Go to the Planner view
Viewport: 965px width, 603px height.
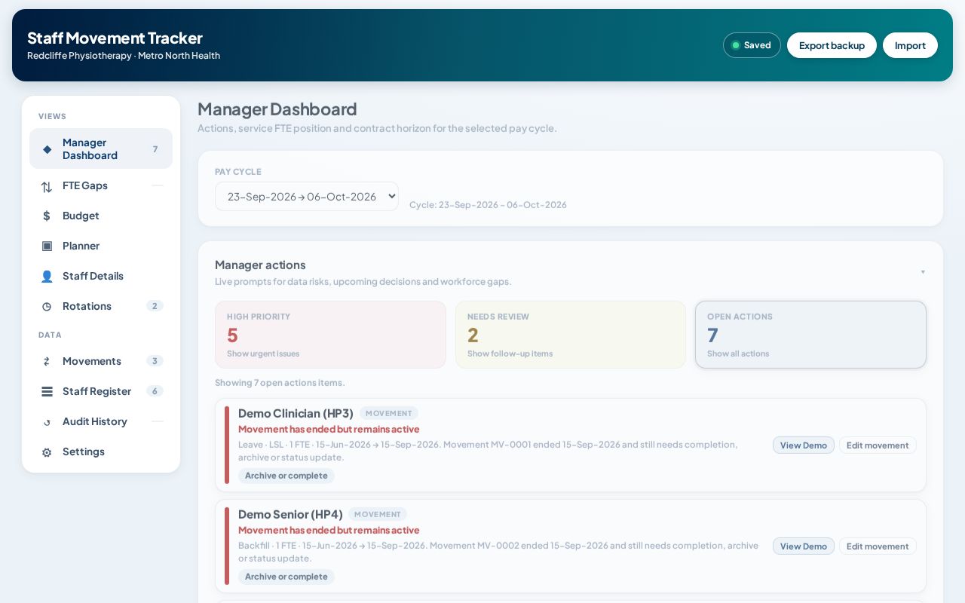point(101,246)
